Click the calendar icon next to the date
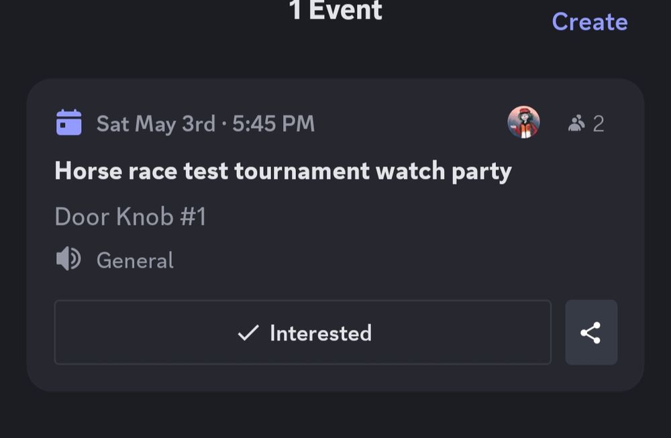 [x=67, y=122]
